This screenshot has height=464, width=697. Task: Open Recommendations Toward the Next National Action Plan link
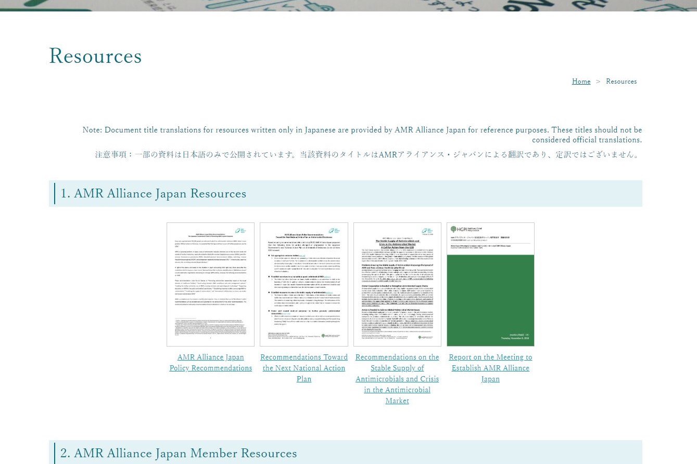303,368
